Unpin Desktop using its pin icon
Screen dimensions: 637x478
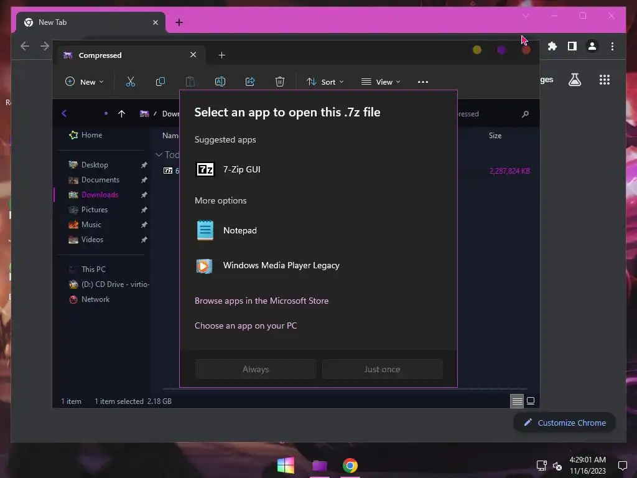tap(144, 165)
